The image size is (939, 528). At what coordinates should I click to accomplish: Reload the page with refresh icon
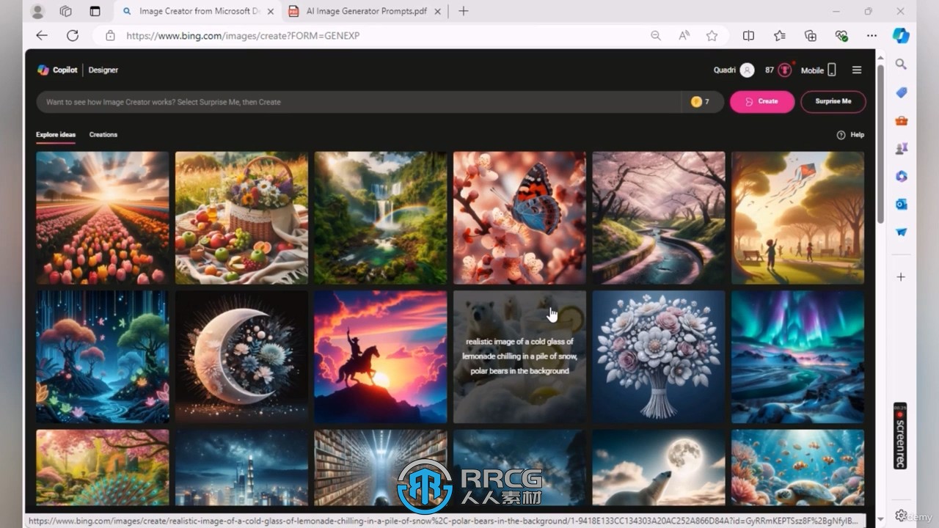73,35
